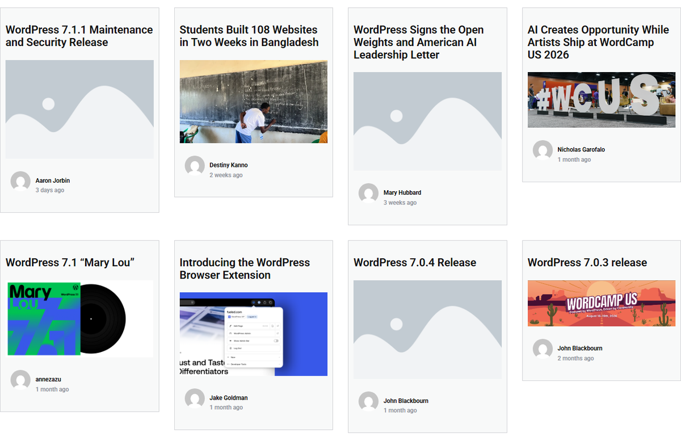Click the Mary Lou vinyl record artwork
This screenshot has height=441, width=681.
(x=79, y=319)
